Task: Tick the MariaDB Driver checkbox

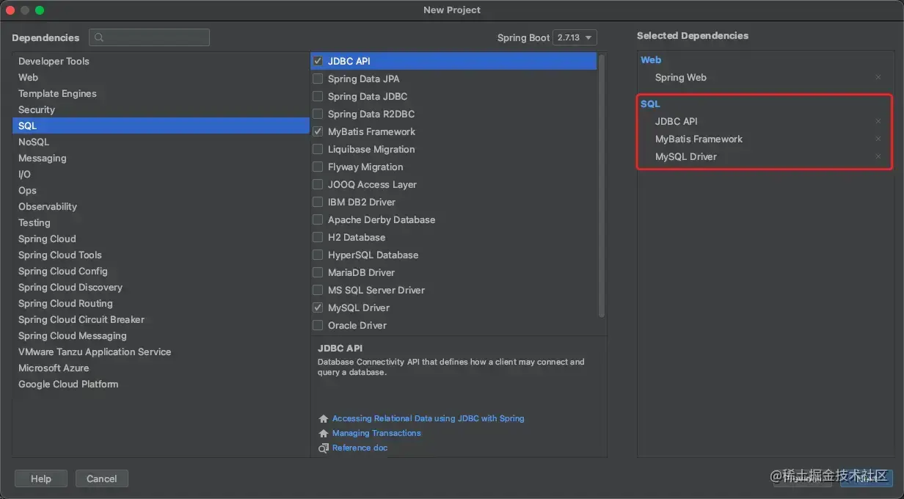Action: (x=318, y=272)
